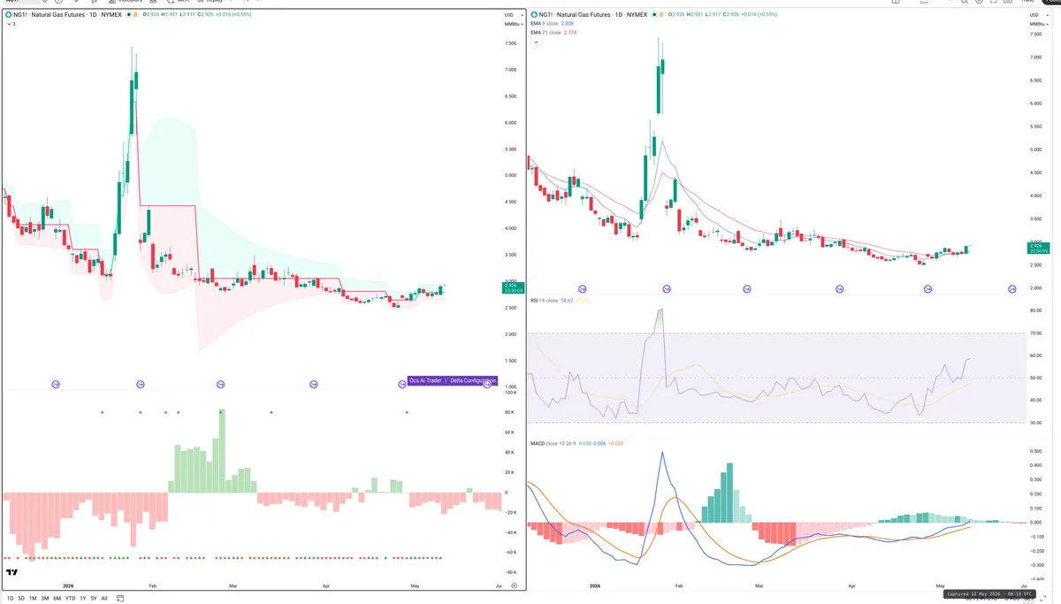The height and width of the screenshot is (604, 1061).
Task: Select the EMA 9 close legend
Action: click(x=545, y=24)
